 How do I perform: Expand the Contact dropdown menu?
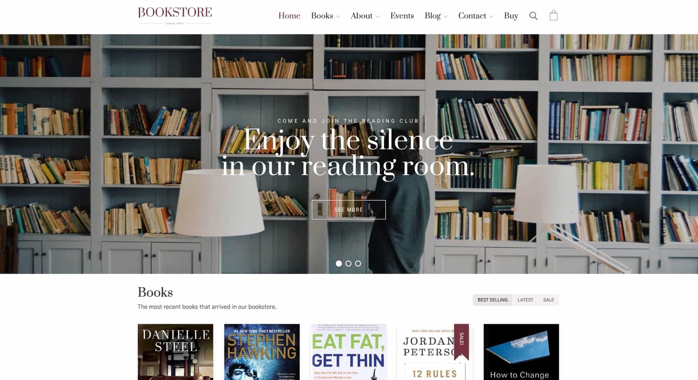pyautogui.click(x=476, y=16)
